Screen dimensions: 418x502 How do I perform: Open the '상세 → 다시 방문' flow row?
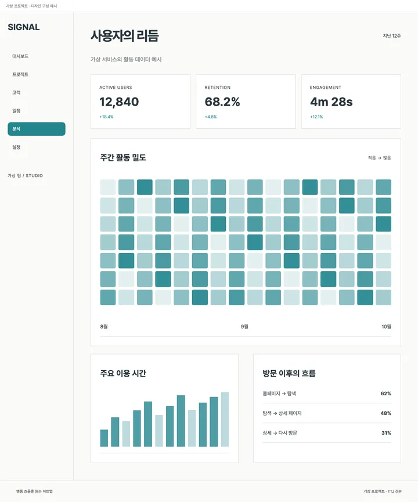327,433
